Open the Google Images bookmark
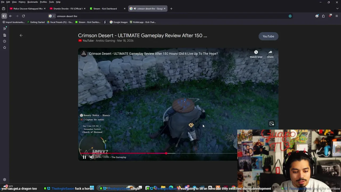This screenshot has width=341, height=192. click(119, 22)
